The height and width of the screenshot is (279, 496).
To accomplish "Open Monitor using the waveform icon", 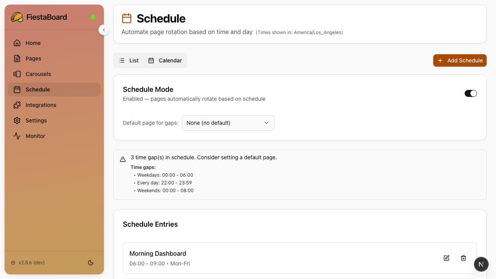I will 17,136.
